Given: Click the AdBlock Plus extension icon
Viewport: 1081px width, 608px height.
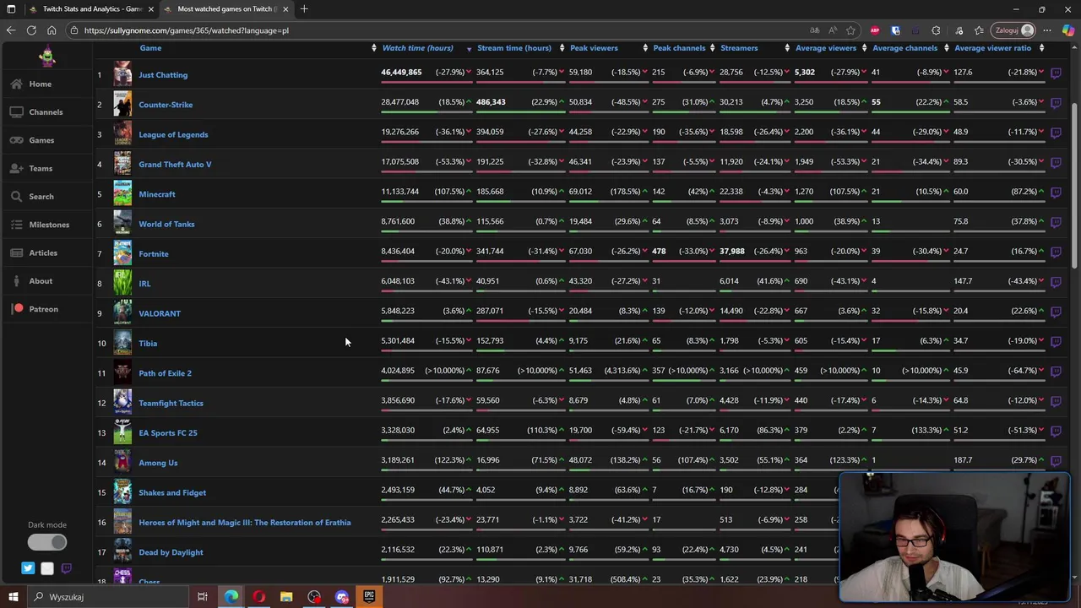Looking at the screenshot, I should (875, 30).
